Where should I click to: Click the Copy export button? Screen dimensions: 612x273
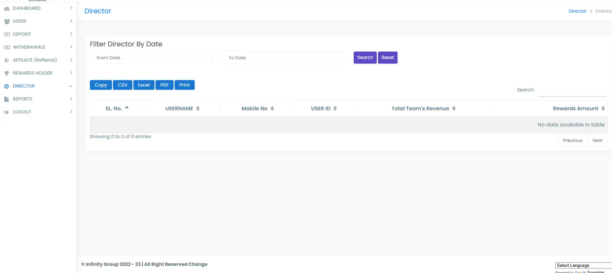pyautogui.click(x=101, y=85)
